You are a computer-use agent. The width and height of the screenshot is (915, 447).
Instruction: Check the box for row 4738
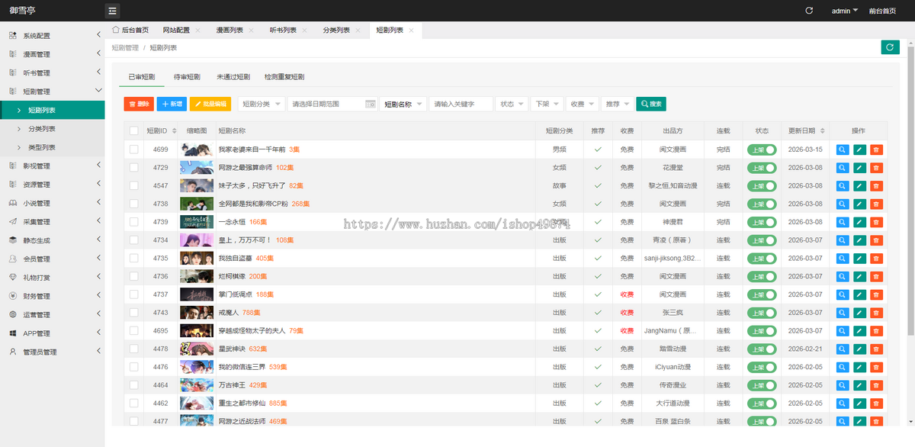134,204
